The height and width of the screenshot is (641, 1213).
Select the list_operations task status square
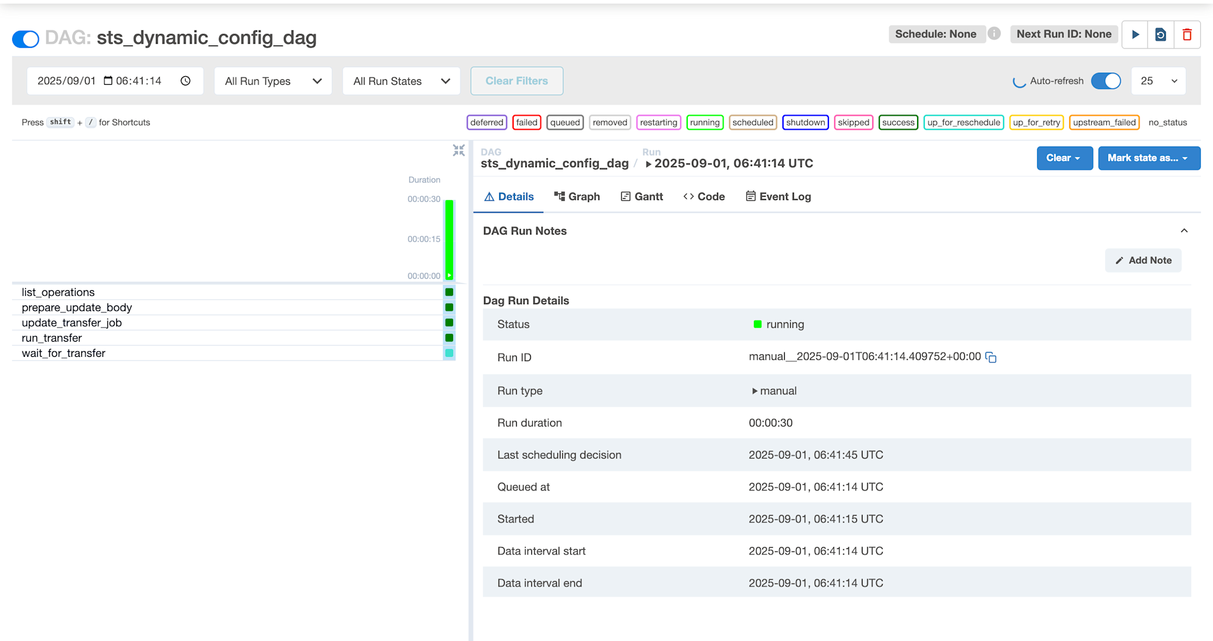tap(449, 292)
